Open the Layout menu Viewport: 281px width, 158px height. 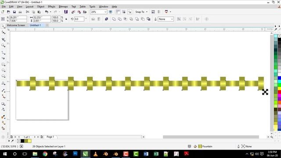click(29, 7)
